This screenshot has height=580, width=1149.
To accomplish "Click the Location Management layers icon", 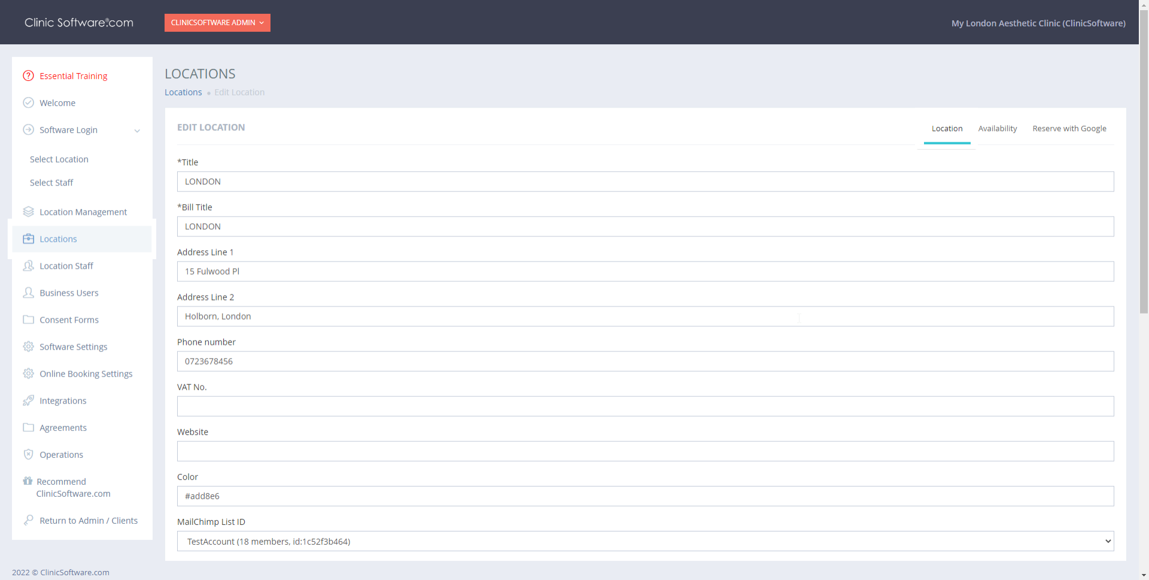I will click(x=28, y=212).
